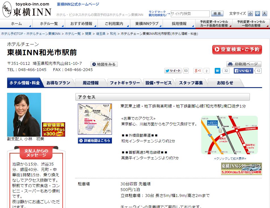Click the アクセス section header
270x208 pixels.
[163, 97]
